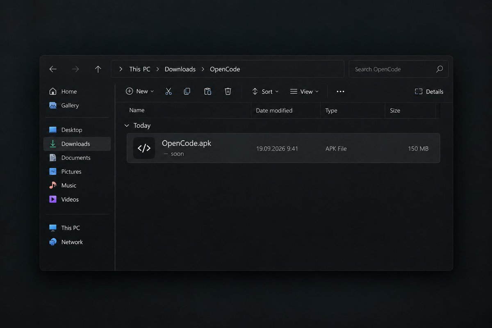Toggle the Details pane
Screen dimensions: 492x328
click(x=429, y=91)
